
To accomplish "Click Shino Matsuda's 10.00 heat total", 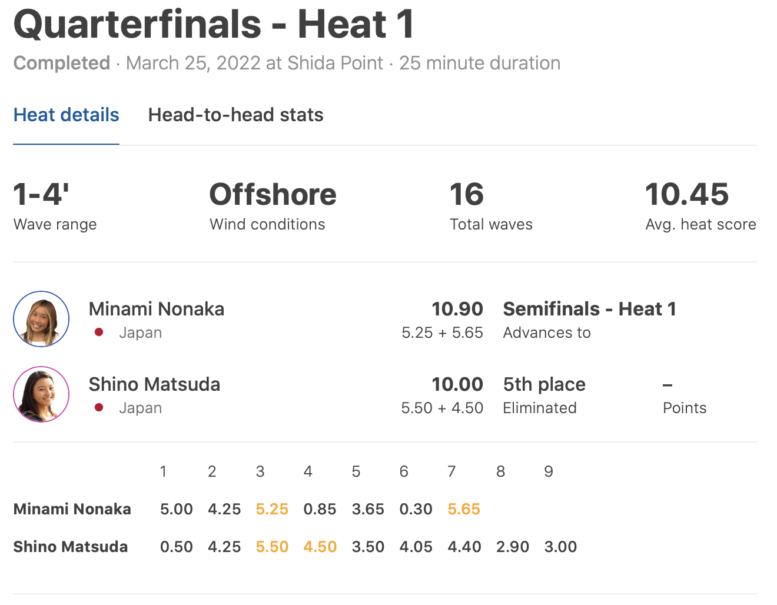I will [x=457, y=384].
